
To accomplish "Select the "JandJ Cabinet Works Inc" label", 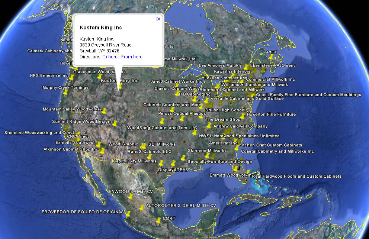I will pyautogui.click(x=176, y=82).
